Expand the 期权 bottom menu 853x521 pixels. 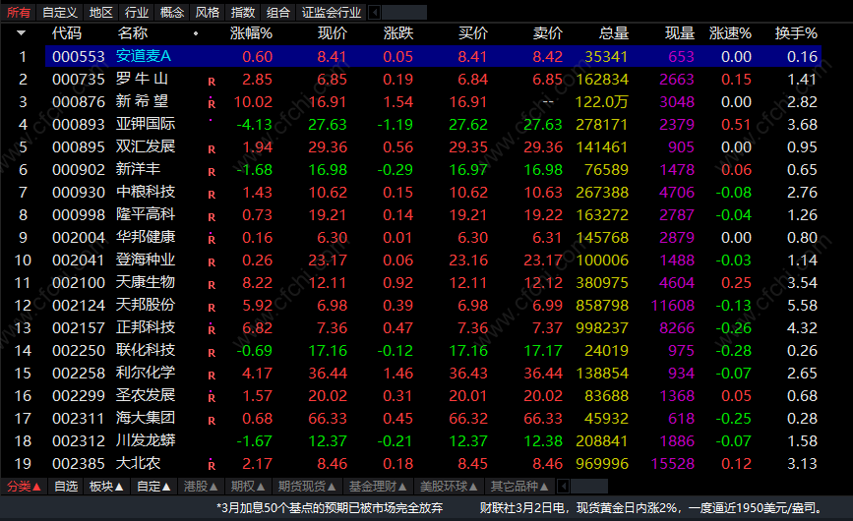(248, 487)
